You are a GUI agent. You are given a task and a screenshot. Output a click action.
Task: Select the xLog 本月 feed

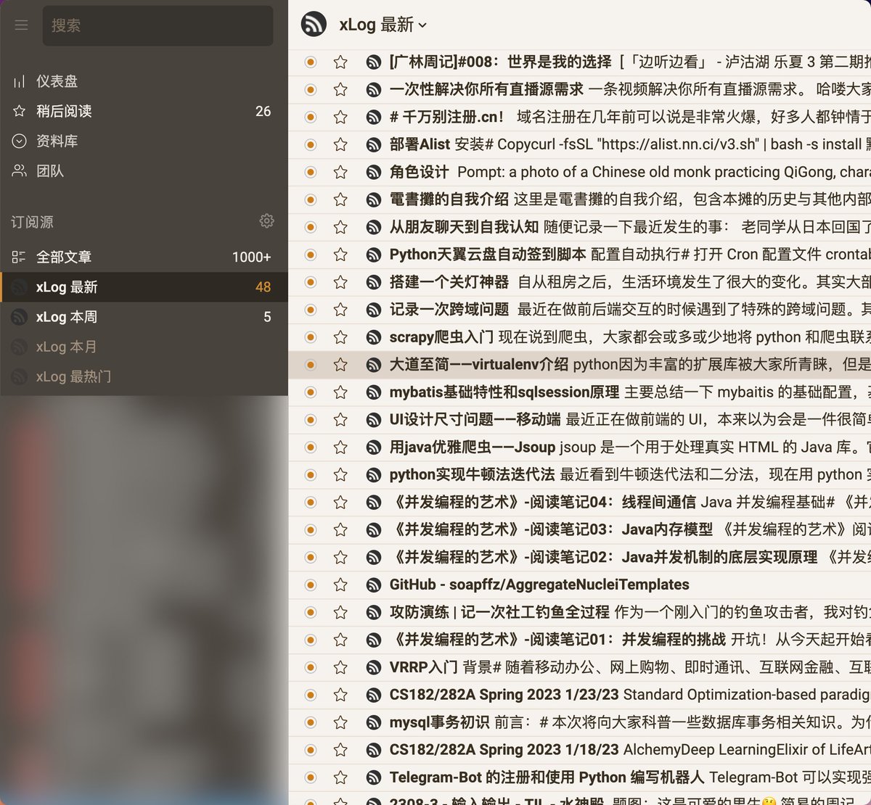tap(144, 347)
